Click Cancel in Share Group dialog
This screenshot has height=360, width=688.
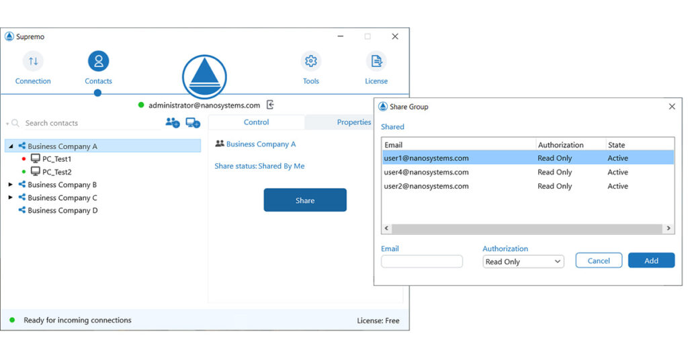599,261
